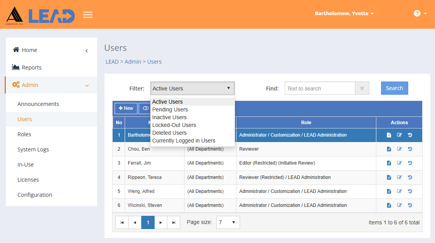Select Pending Users from the filter list
This screenshot has width=435, height=243.
170,109
